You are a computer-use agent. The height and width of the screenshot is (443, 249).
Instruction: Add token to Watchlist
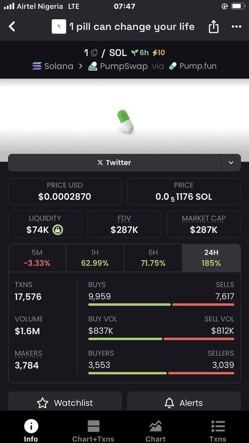click(65, 403)
